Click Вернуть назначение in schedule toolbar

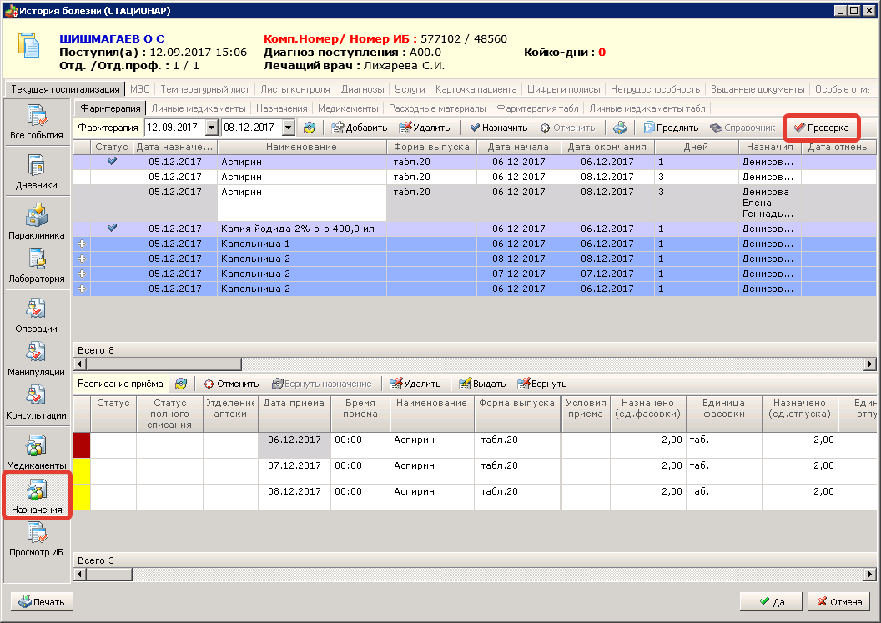point(322,384)
